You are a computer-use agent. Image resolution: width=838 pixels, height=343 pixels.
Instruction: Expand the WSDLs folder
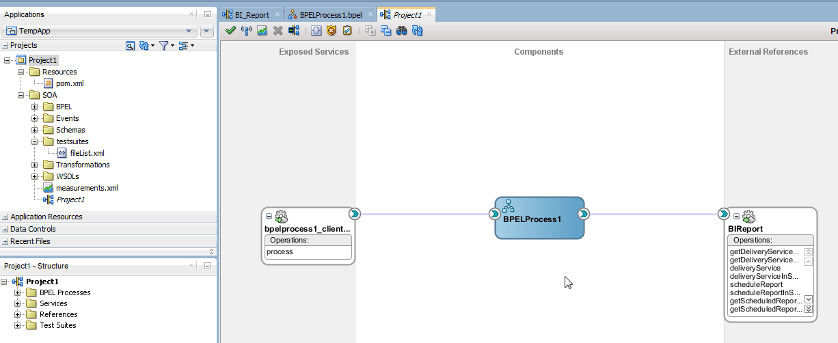(35, 176)
